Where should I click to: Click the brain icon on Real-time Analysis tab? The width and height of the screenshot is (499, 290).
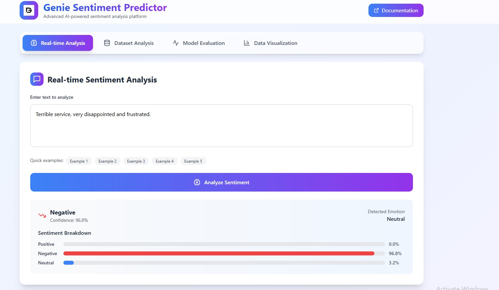click(34, 43)
